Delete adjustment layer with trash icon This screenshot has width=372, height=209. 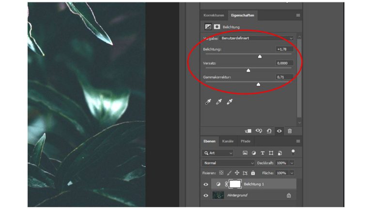coord(290,131)
